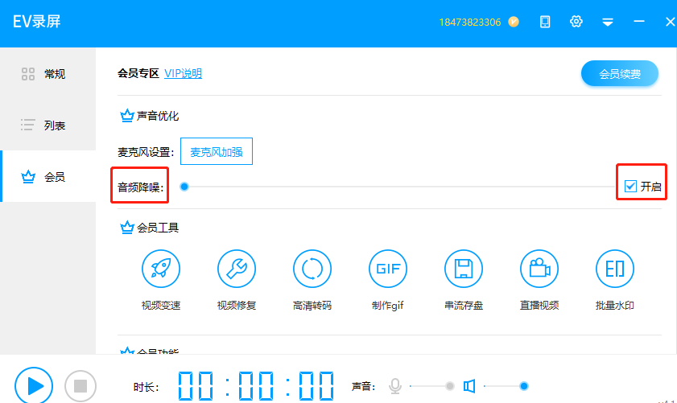The height and width of the screenshot is (403, 677).
Task: Minimize the EV录屏 window
Action: [639, 21]
